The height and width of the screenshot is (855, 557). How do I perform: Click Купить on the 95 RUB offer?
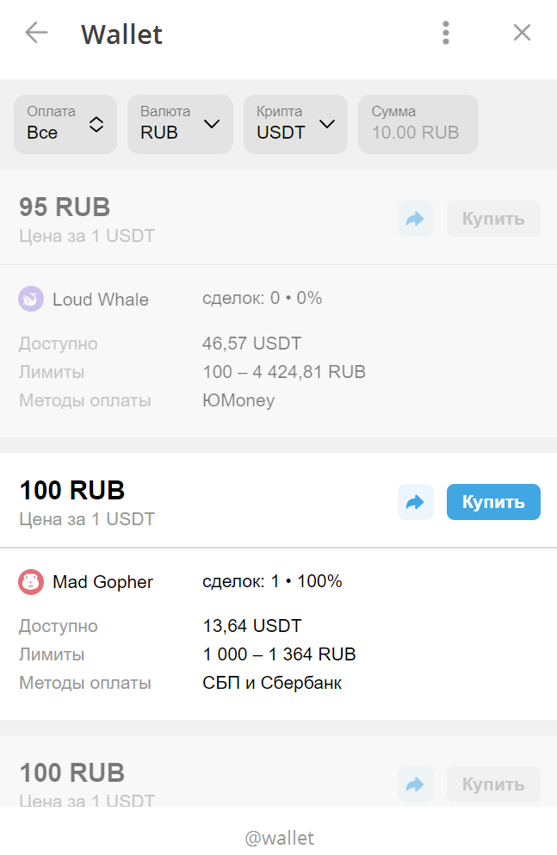pyautogui.click(x=493, y=219)
